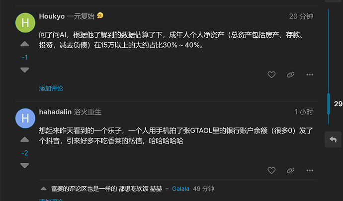Downvote hahadalin's post
343x201 pixels.
[25, 166]
